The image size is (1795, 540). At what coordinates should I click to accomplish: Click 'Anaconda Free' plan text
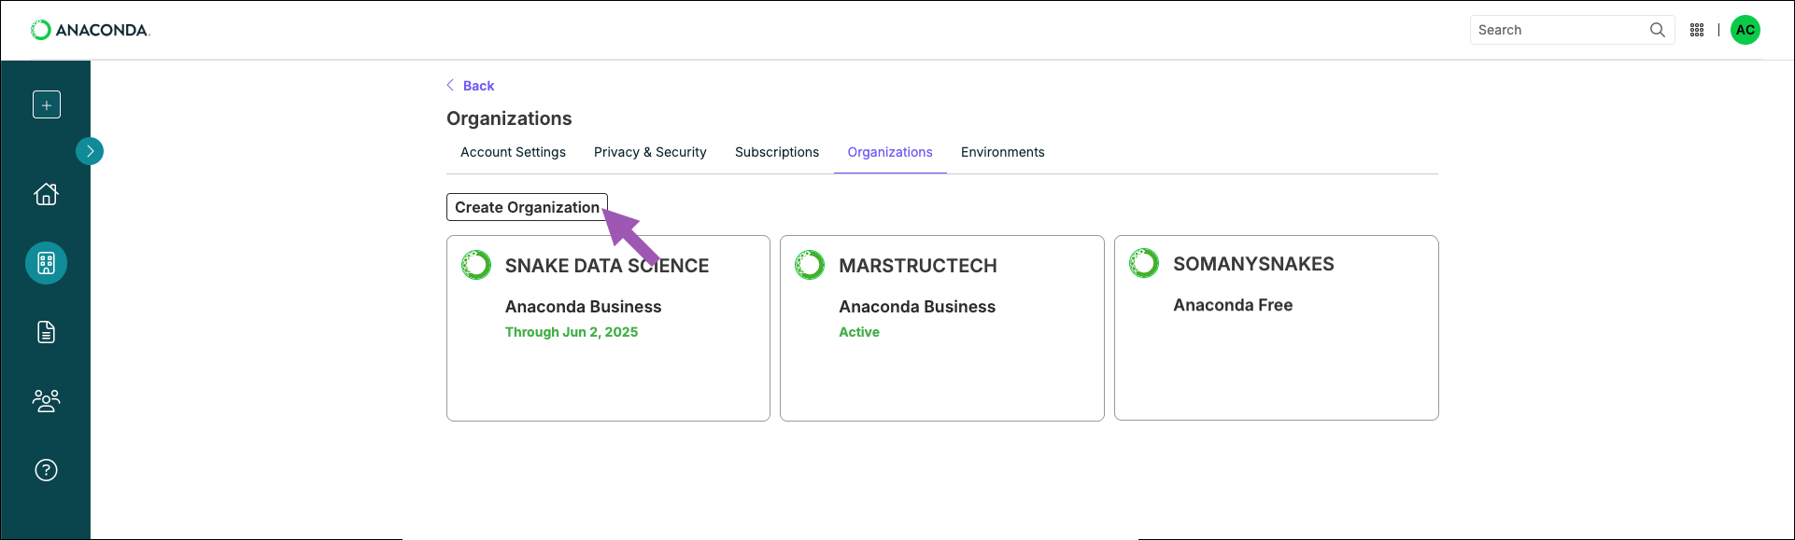tap(1233, 305)
